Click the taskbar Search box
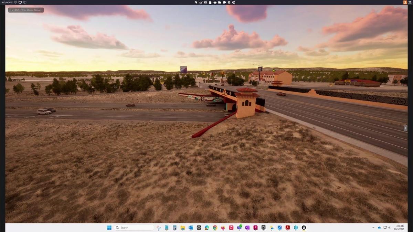This screenshot has height=232, width=413. click(134, 228)
